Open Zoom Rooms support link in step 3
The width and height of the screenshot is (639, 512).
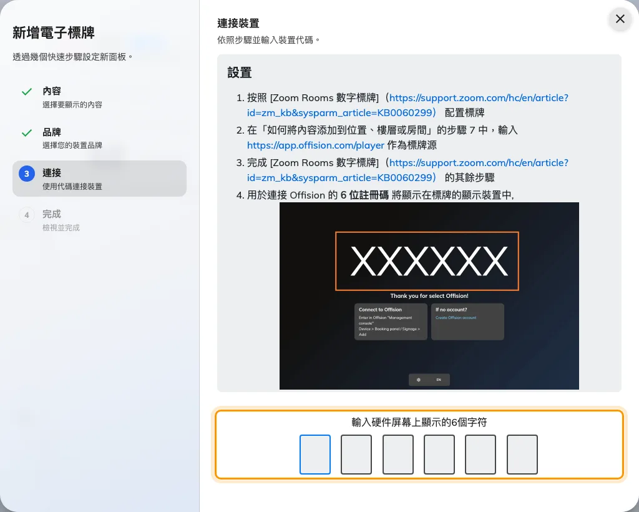tap(407, 170)
